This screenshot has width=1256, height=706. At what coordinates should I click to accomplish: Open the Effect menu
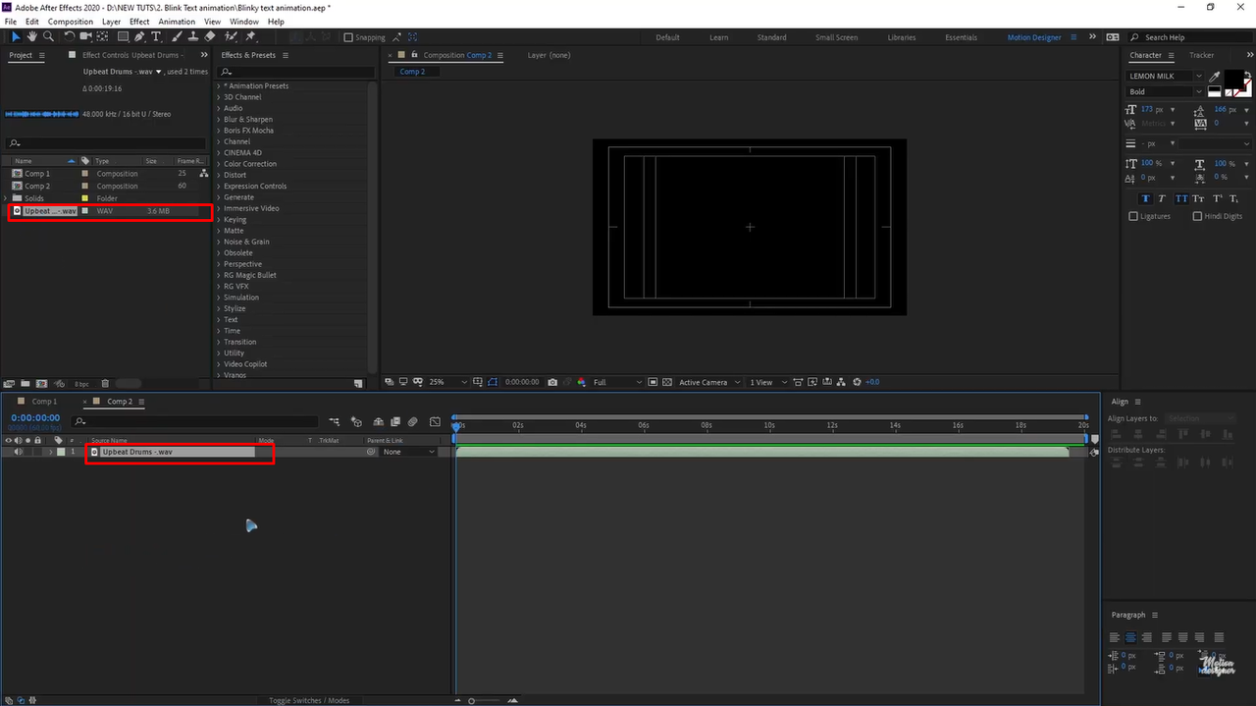pos(139,22)
